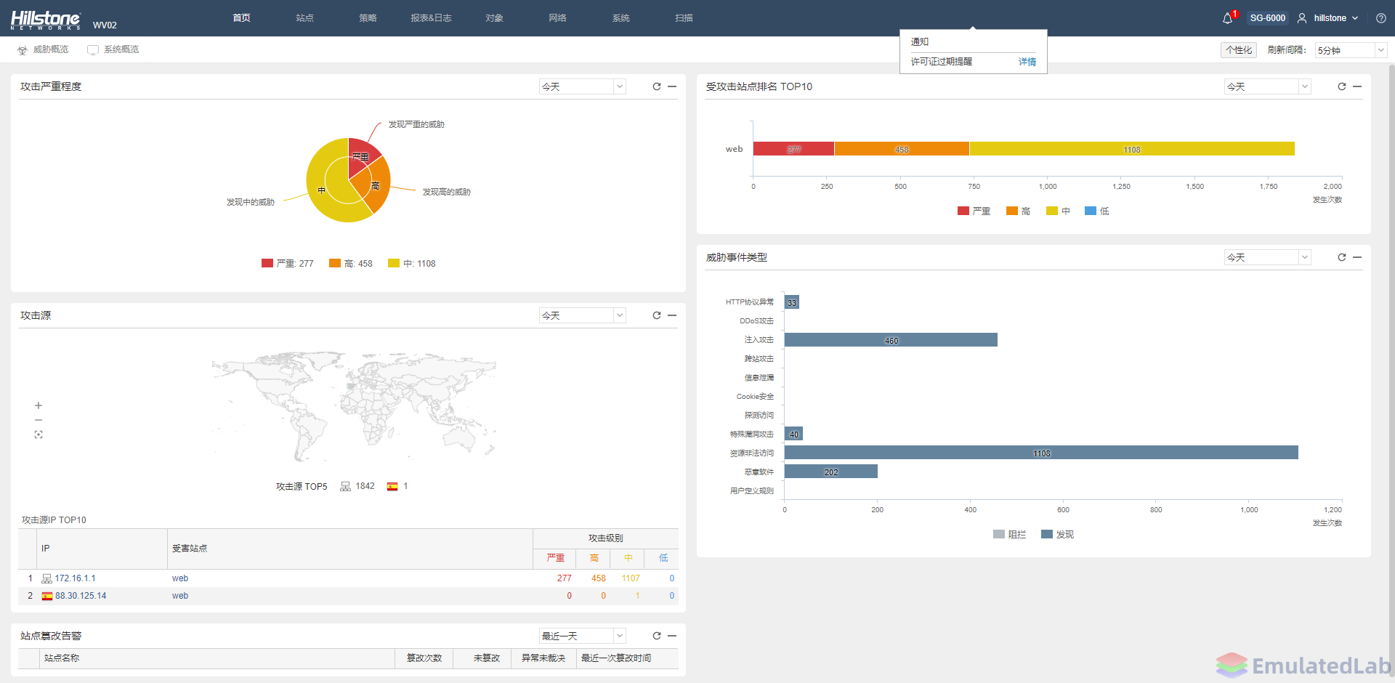Image resolution: width=1395 pixels, height=683 pixels.
Task: Collapse the 威胁事件类型 panel
Action: (x=1357, y=257)
